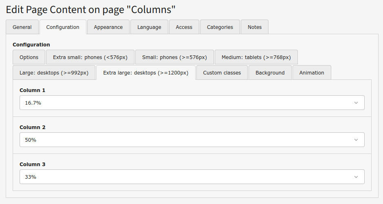The width and height of the screenshot is (383, 204).
Task: Click the chevron arrow in Column 1 select
Action: 356,103
